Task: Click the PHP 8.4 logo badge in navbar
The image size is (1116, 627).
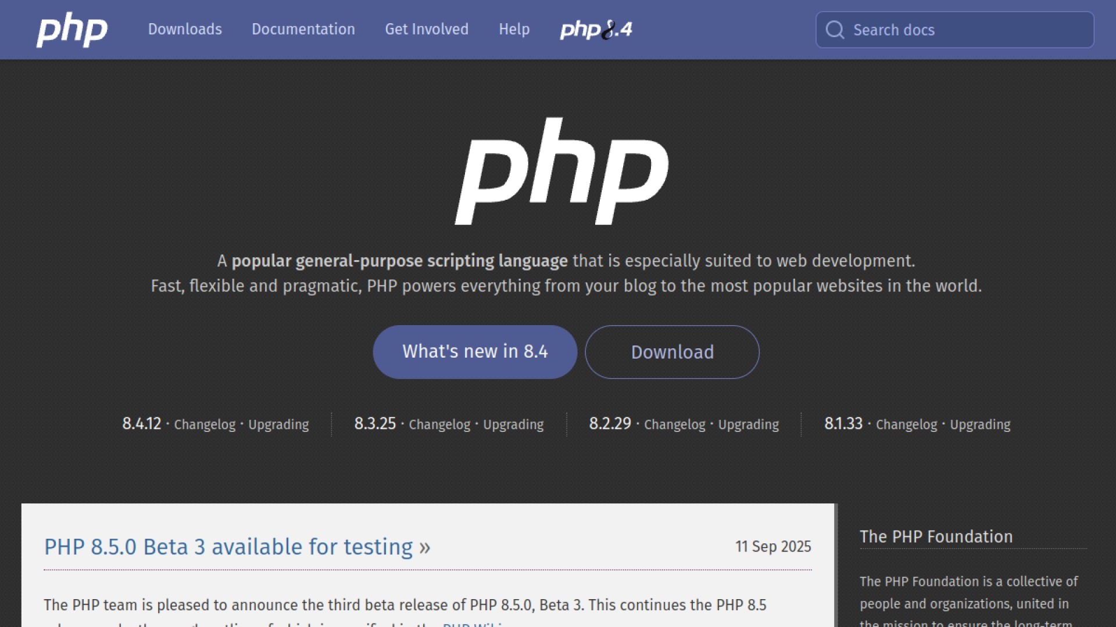Action: tap(596, 30)
